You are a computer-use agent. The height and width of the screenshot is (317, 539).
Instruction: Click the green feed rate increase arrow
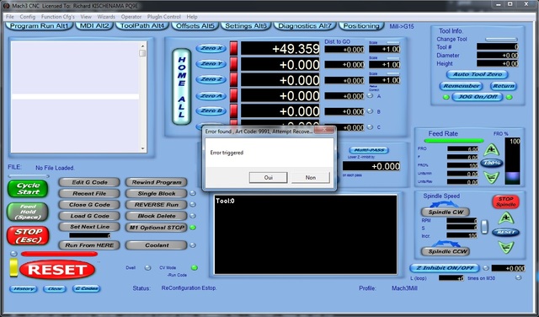click(491, 150)
